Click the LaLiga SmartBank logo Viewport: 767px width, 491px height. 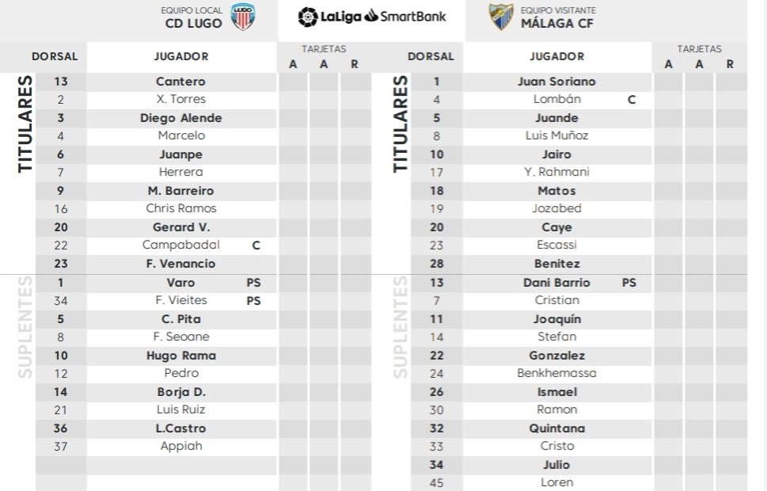click(372, 17)
